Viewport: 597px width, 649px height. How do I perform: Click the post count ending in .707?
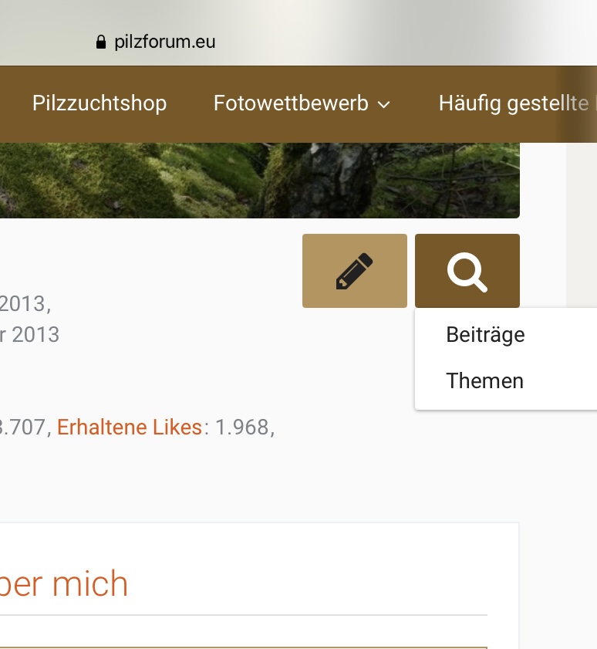pos(22,428)
